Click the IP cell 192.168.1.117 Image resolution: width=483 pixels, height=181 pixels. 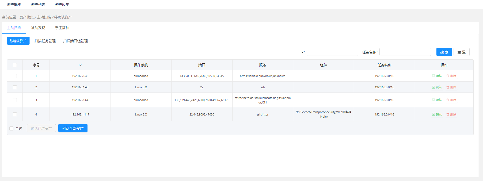pyautogui.click(x=80, y=114)
